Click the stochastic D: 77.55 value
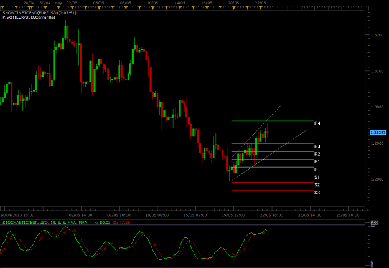389x268 pixels. 121,223
